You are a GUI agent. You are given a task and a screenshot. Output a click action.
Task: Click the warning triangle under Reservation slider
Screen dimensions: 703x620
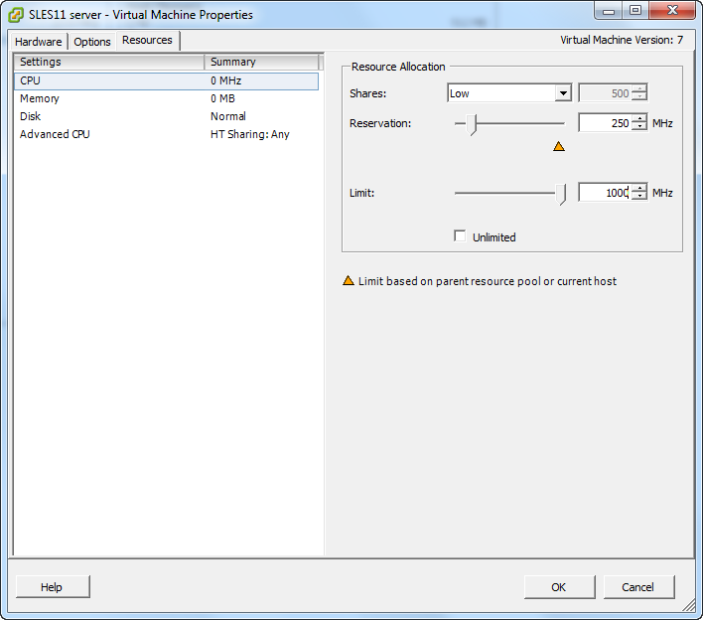click(559, 146)
